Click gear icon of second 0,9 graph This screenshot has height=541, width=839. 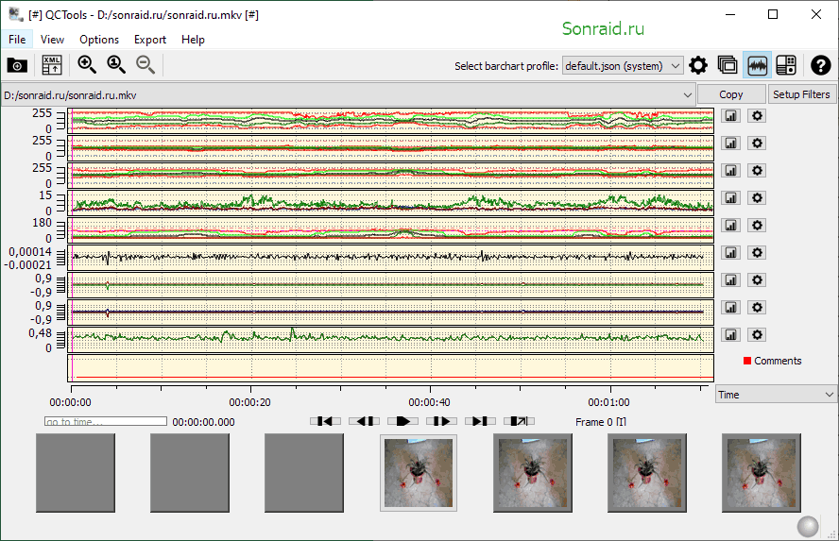(757, 307)
